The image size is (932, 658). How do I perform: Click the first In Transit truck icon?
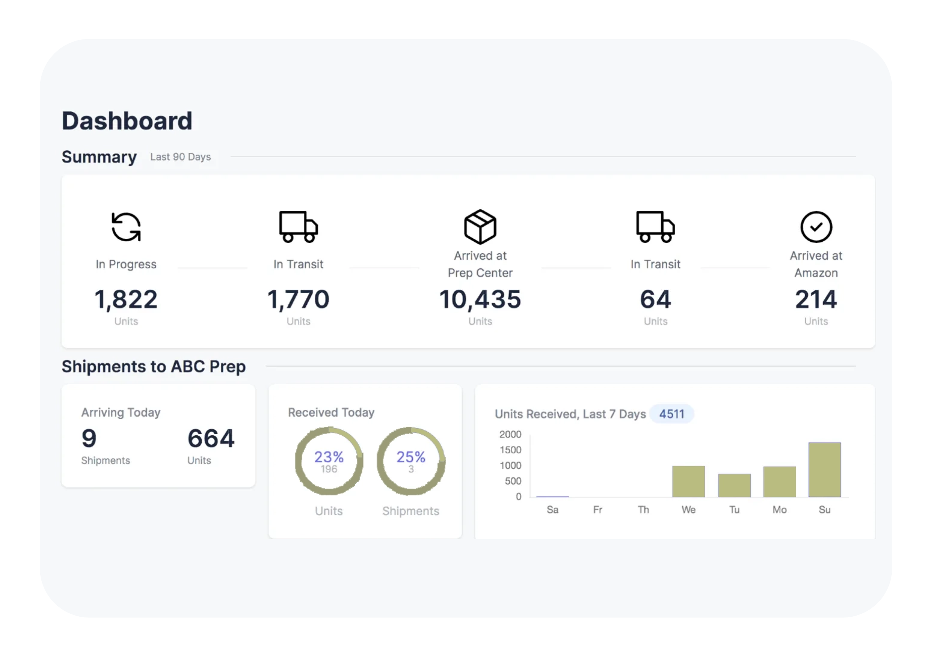click(x=298, y=227)
